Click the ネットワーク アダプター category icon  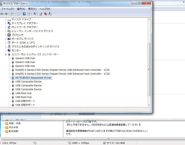(x=9, y=27)
